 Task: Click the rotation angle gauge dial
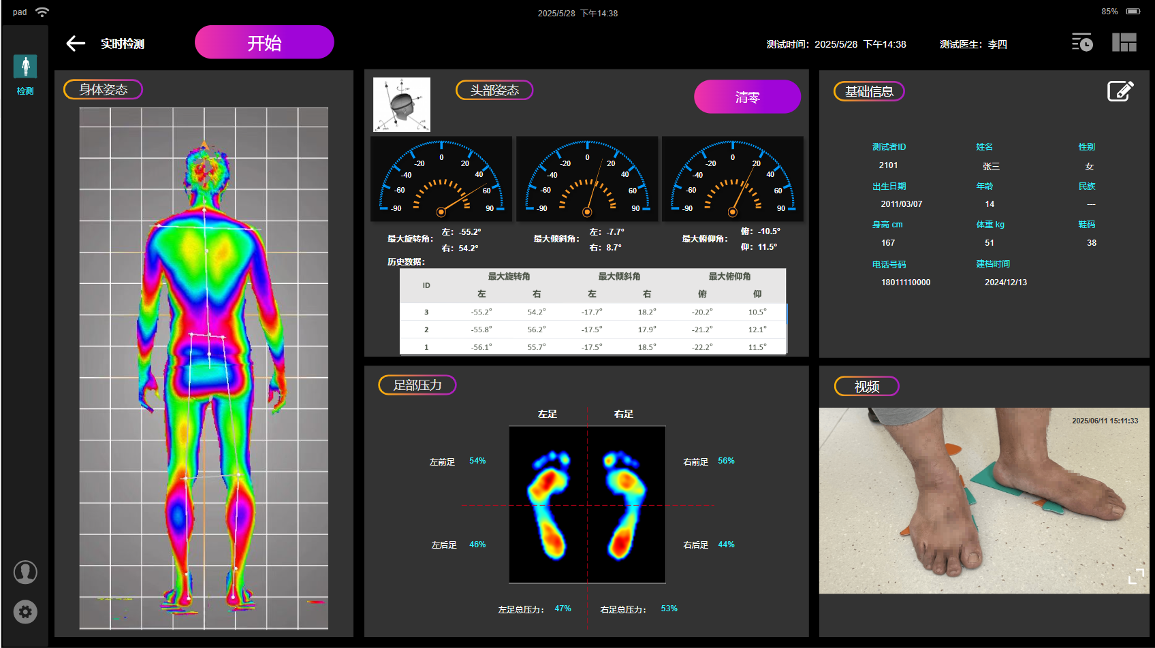point(441,179)
